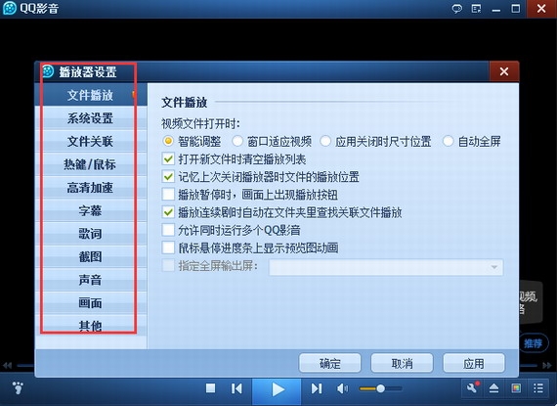Show the playlist list icon
Viewport: 557px width, 406px height.
tap(538, 388)
